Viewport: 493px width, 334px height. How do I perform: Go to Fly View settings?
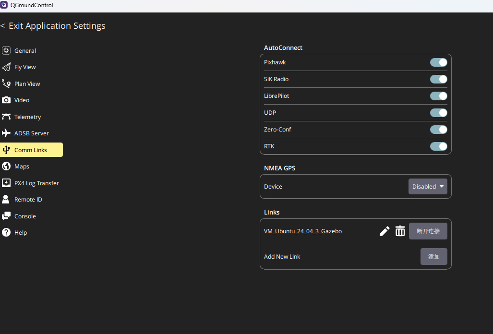31,67
